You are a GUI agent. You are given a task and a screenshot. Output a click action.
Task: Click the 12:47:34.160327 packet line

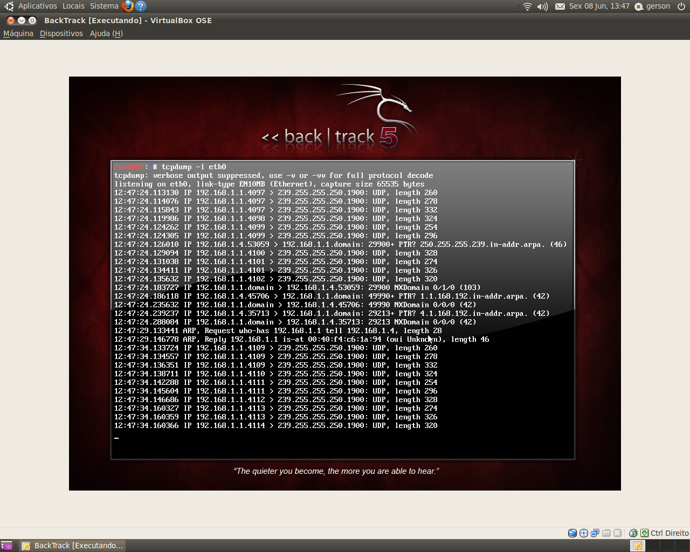click(x=275, y=409)
